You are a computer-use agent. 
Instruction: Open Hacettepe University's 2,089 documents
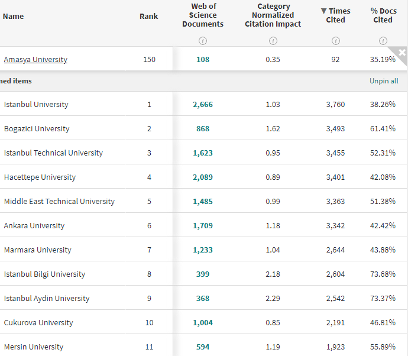[x=203, y=177]
